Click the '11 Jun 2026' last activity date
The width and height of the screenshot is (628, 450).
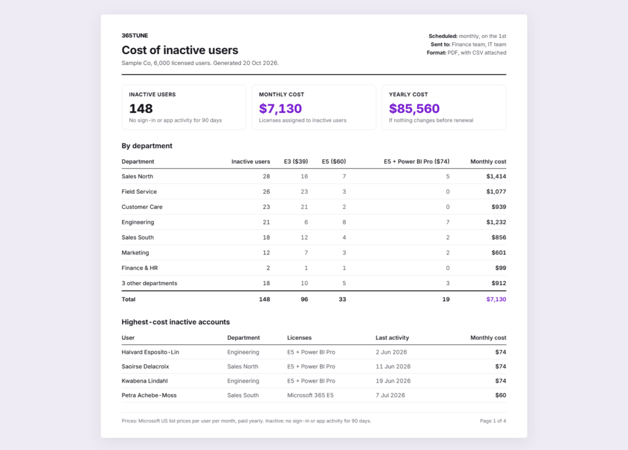393,367
